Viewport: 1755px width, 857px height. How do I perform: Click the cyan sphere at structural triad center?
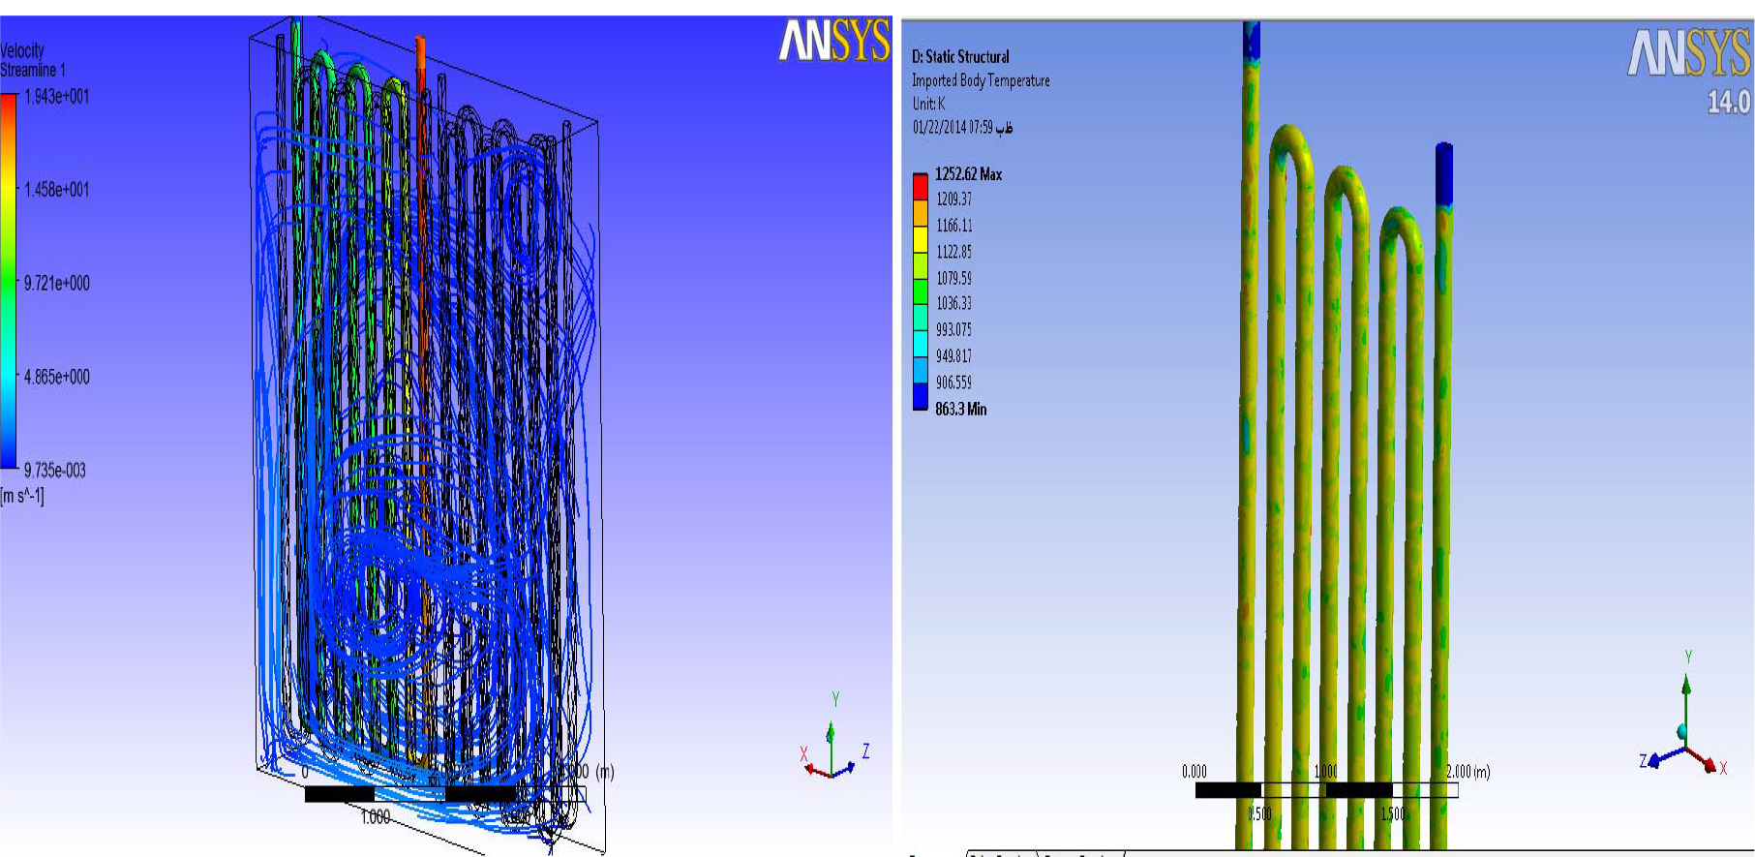click(x=1682, y=732)
